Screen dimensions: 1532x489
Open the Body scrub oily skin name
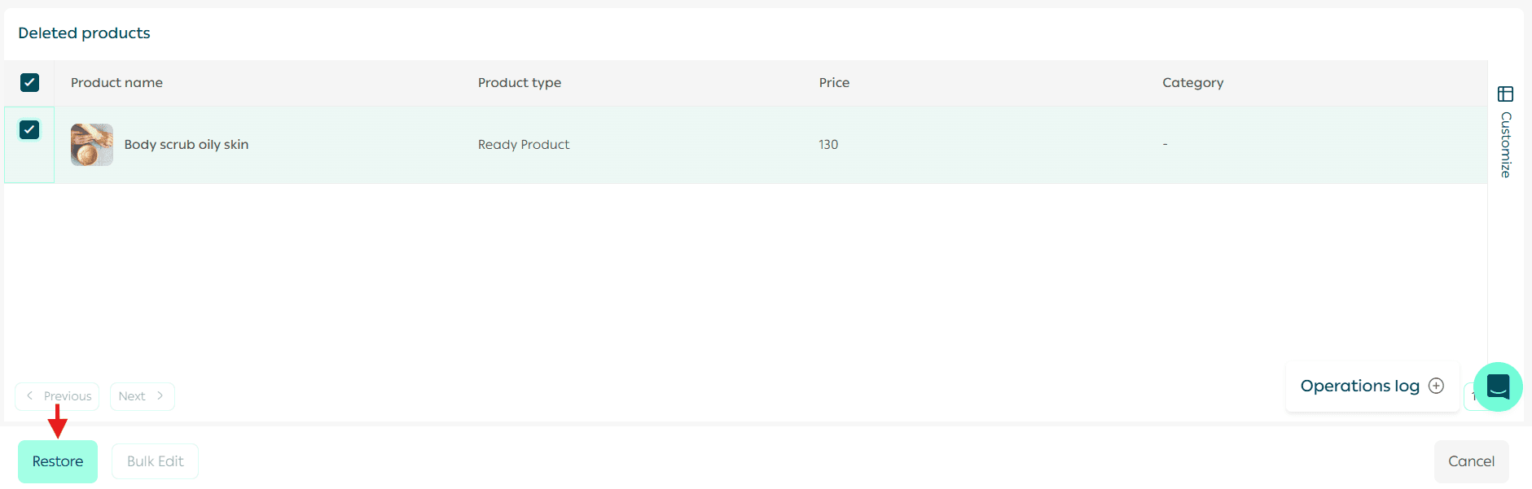(186, 145)
